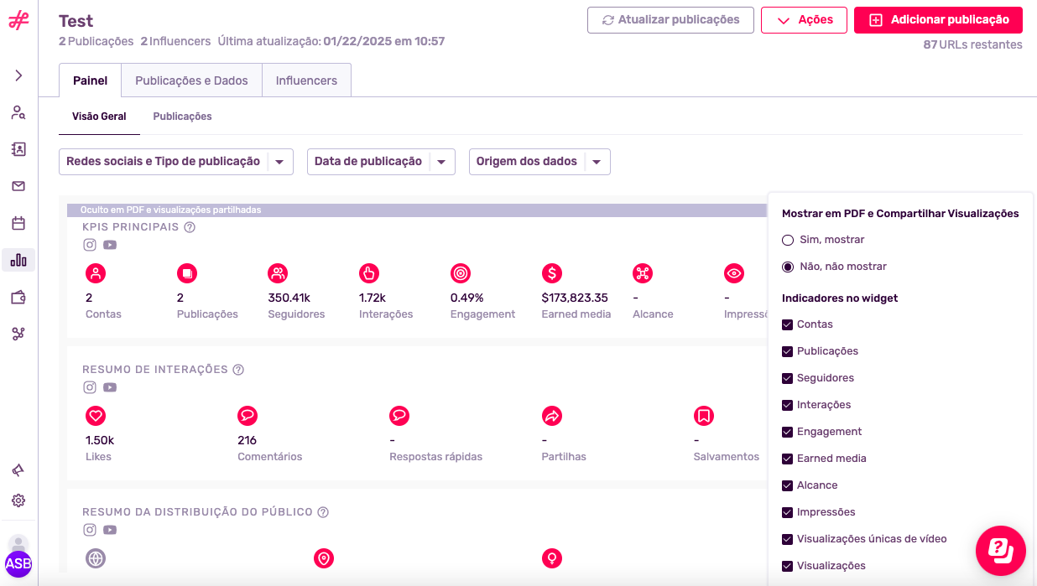The height and width of the screenshot is (586, 1037).
Task: Click the 'Adicionar publicação' button
Action: [938, 20]
